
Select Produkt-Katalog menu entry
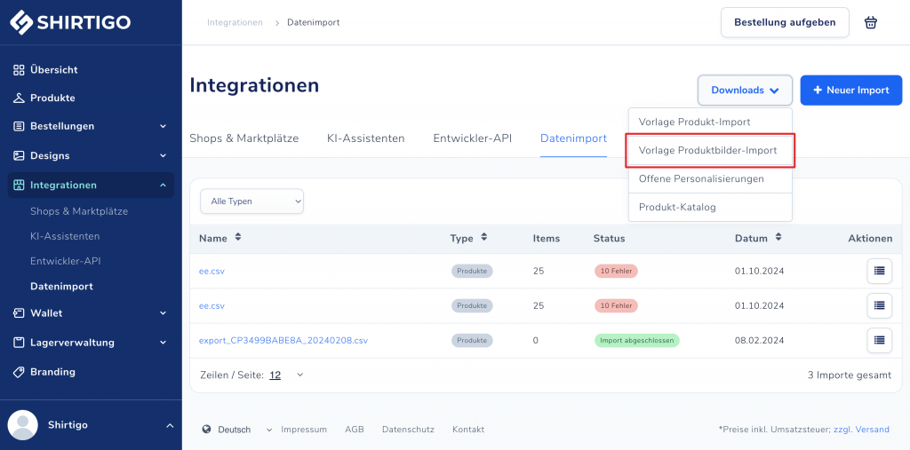coord(710,207)
